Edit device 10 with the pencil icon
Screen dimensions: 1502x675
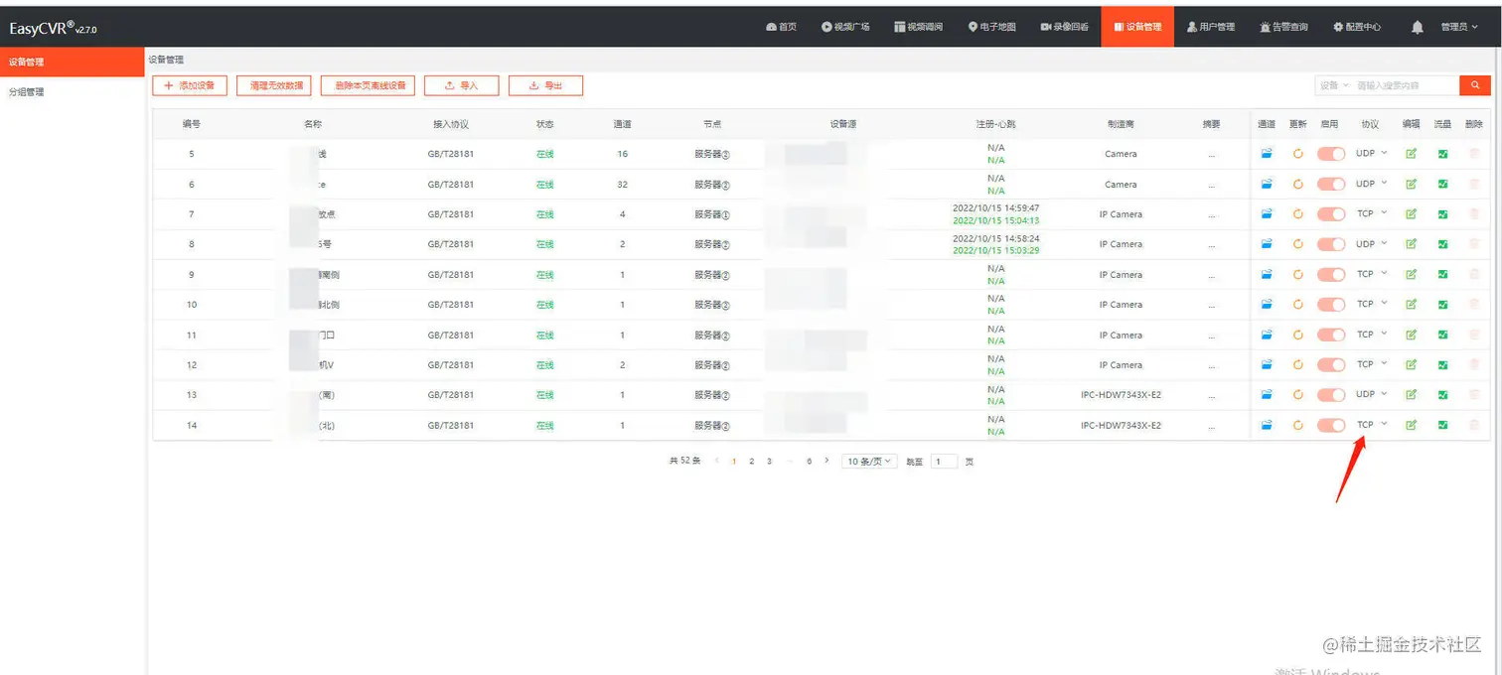coord(1411,304)
